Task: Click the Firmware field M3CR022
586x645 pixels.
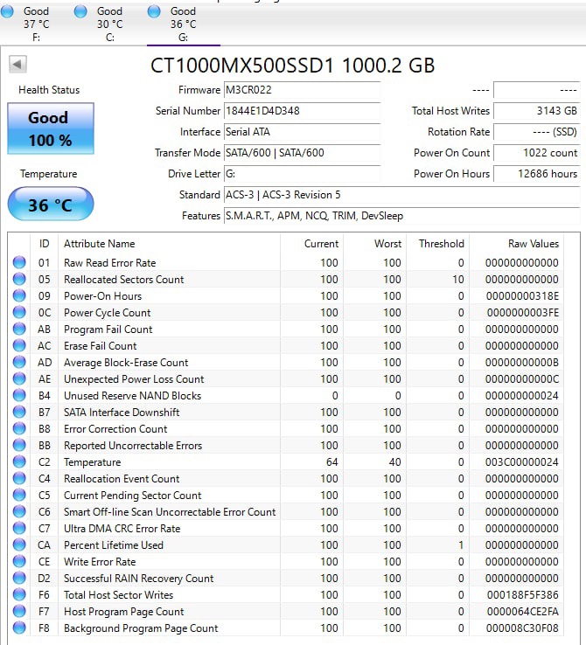Action: (302, 90)
